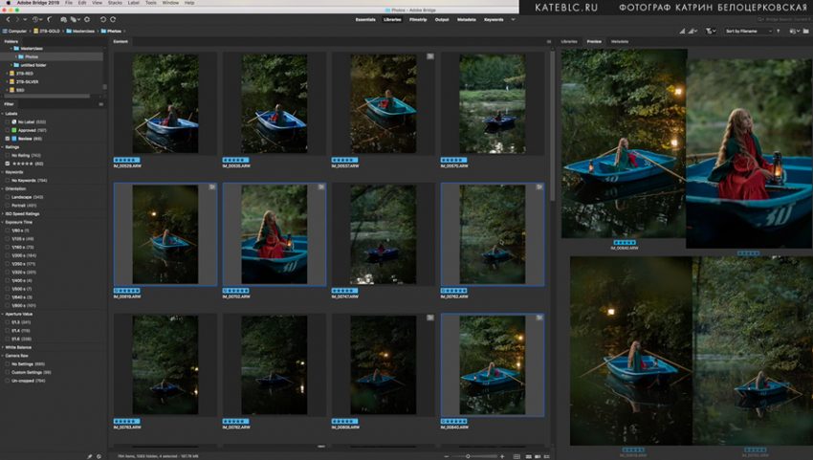Collapse the Exposure Time section
Image resolution: width=813 pixels, height=460 pixels.
(3, 222)
